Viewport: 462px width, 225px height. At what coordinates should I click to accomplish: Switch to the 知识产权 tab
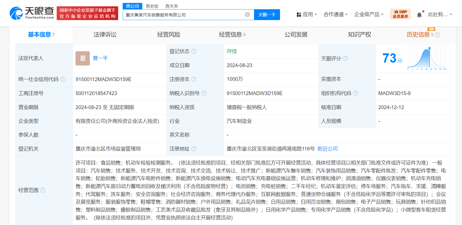359,35
